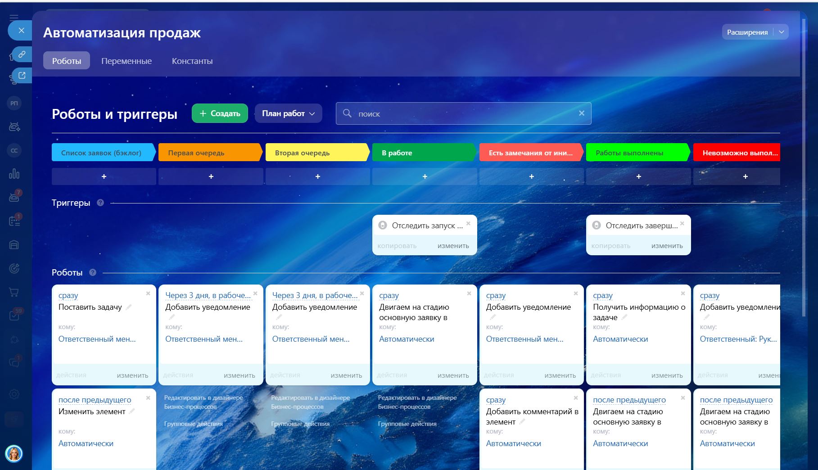This screenshot has width=818, height=470.
Task: Open the panel in a new window
Action: [x=22, y=75]
